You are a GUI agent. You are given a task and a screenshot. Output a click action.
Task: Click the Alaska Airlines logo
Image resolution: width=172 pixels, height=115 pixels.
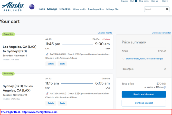[x=13, y=7]
